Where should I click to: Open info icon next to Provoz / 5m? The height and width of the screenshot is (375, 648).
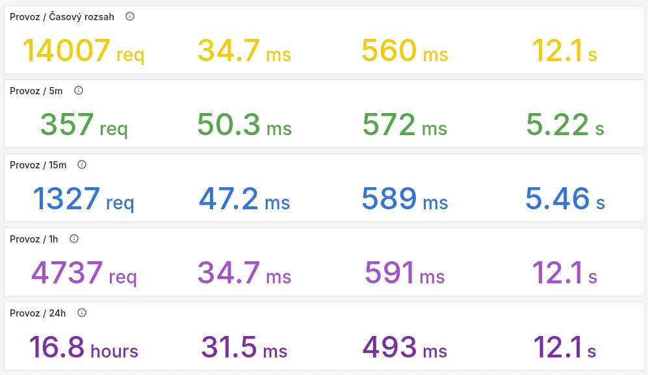79,90
